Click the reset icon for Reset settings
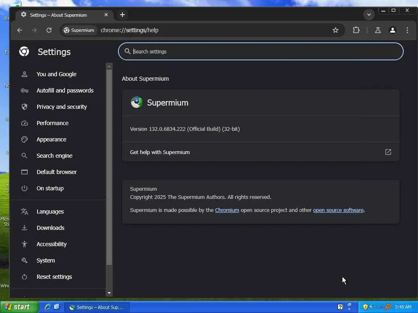The width and height of the screenshot is (418, 313). click(24, 277)
